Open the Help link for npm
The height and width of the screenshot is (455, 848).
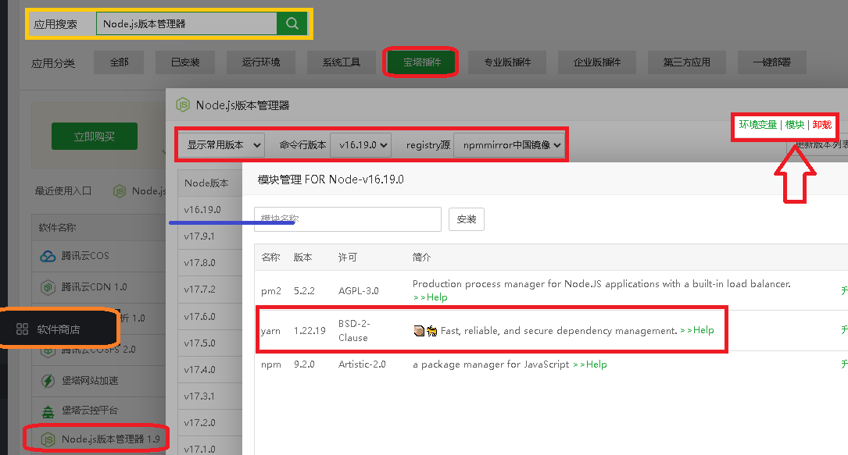[x=590, y=364]
